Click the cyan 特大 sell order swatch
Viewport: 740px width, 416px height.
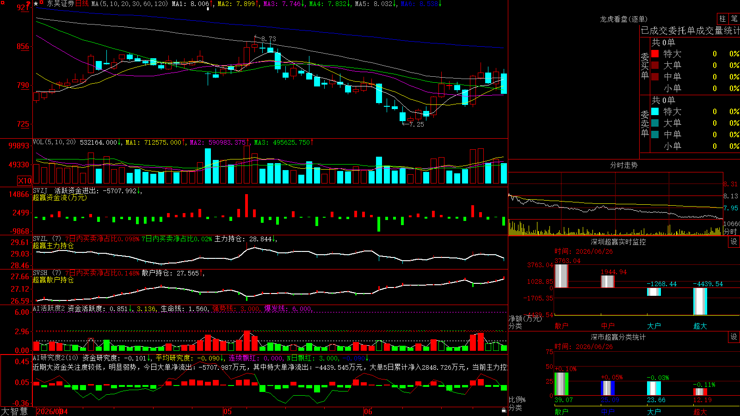coord(655,111)
